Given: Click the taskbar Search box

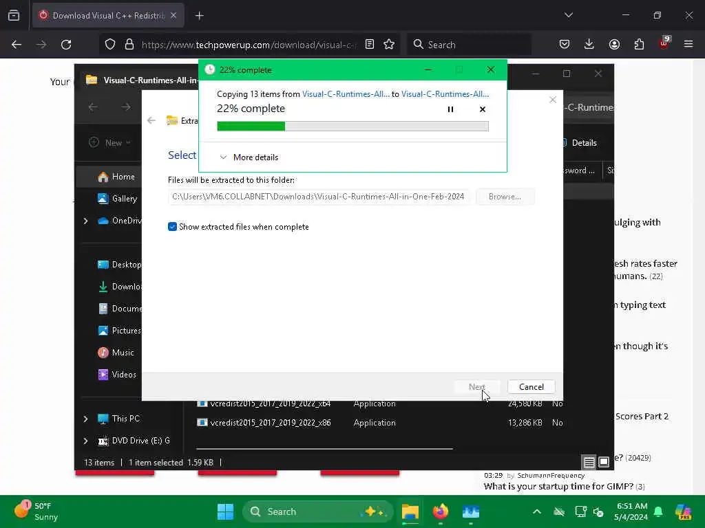Looking at the screenshot, I should [x=318, y=511].
